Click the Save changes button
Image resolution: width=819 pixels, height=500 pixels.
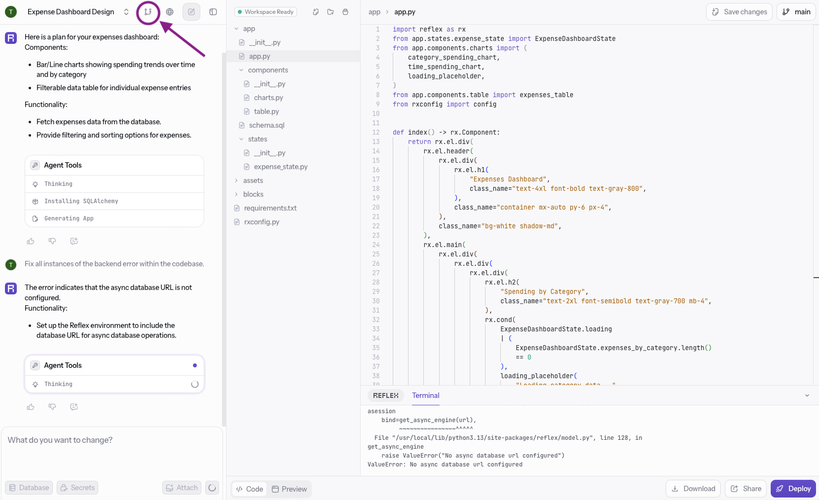[x=739, y=12]
